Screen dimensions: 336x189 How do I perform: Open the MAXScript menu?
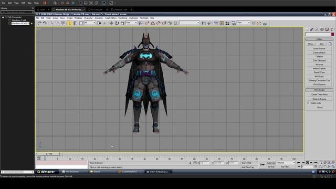(144, 18)
